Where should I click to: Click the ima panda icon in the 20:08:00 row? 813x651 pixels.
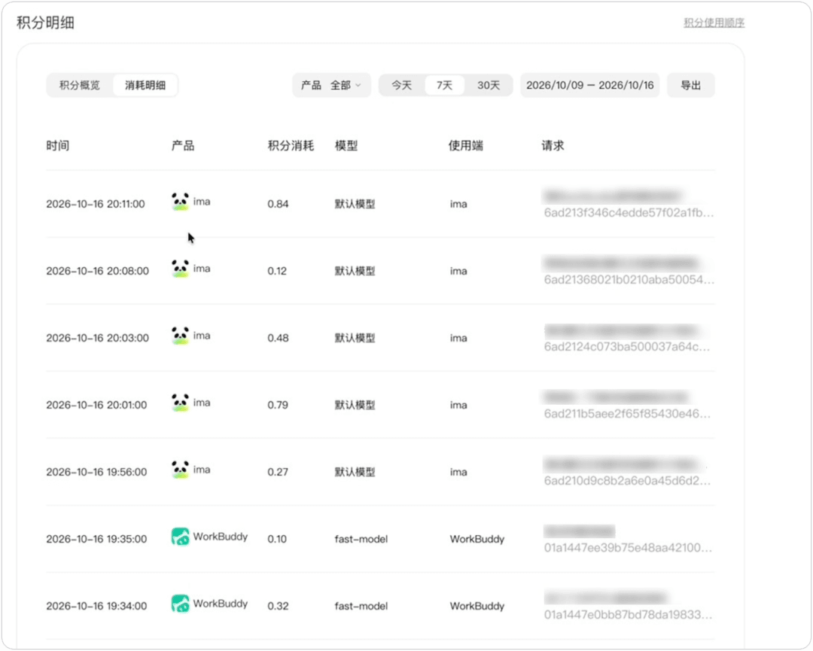(180, 269)
